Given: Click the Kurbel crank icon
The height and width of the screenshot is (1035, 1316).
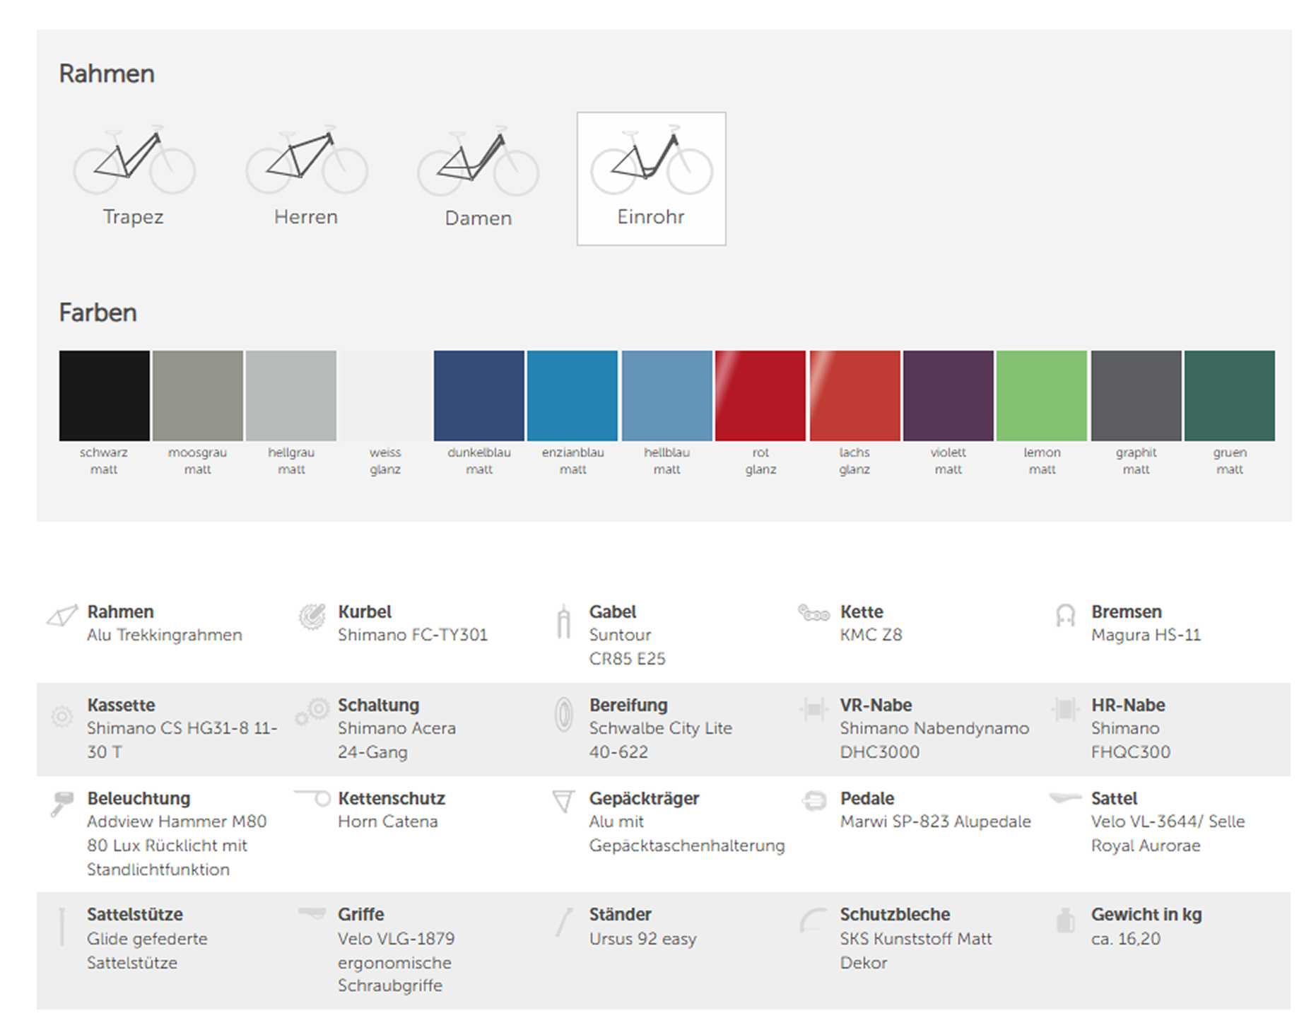Looking at the screenshot, I should [312, 616].
